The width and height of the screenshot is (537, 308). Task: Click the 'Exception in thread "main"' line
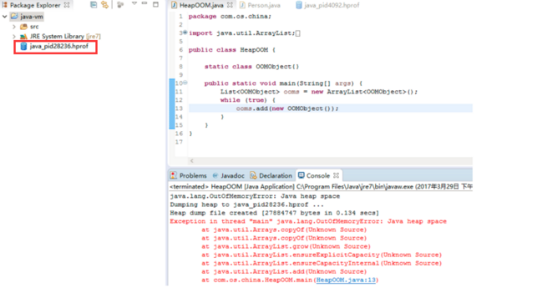[x=308, y=221]
